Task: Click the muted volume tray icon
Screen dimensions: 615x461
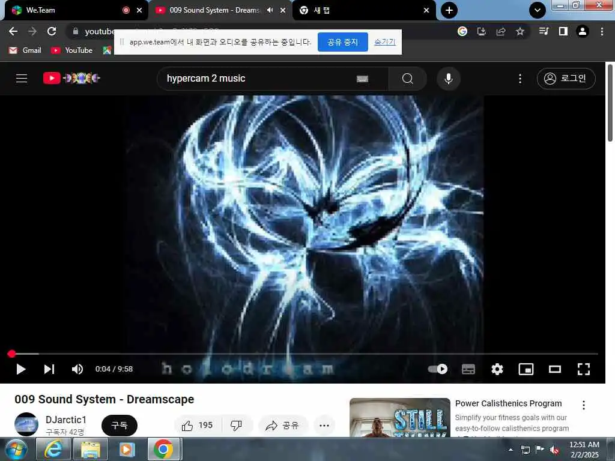Action: pos(554,450)
